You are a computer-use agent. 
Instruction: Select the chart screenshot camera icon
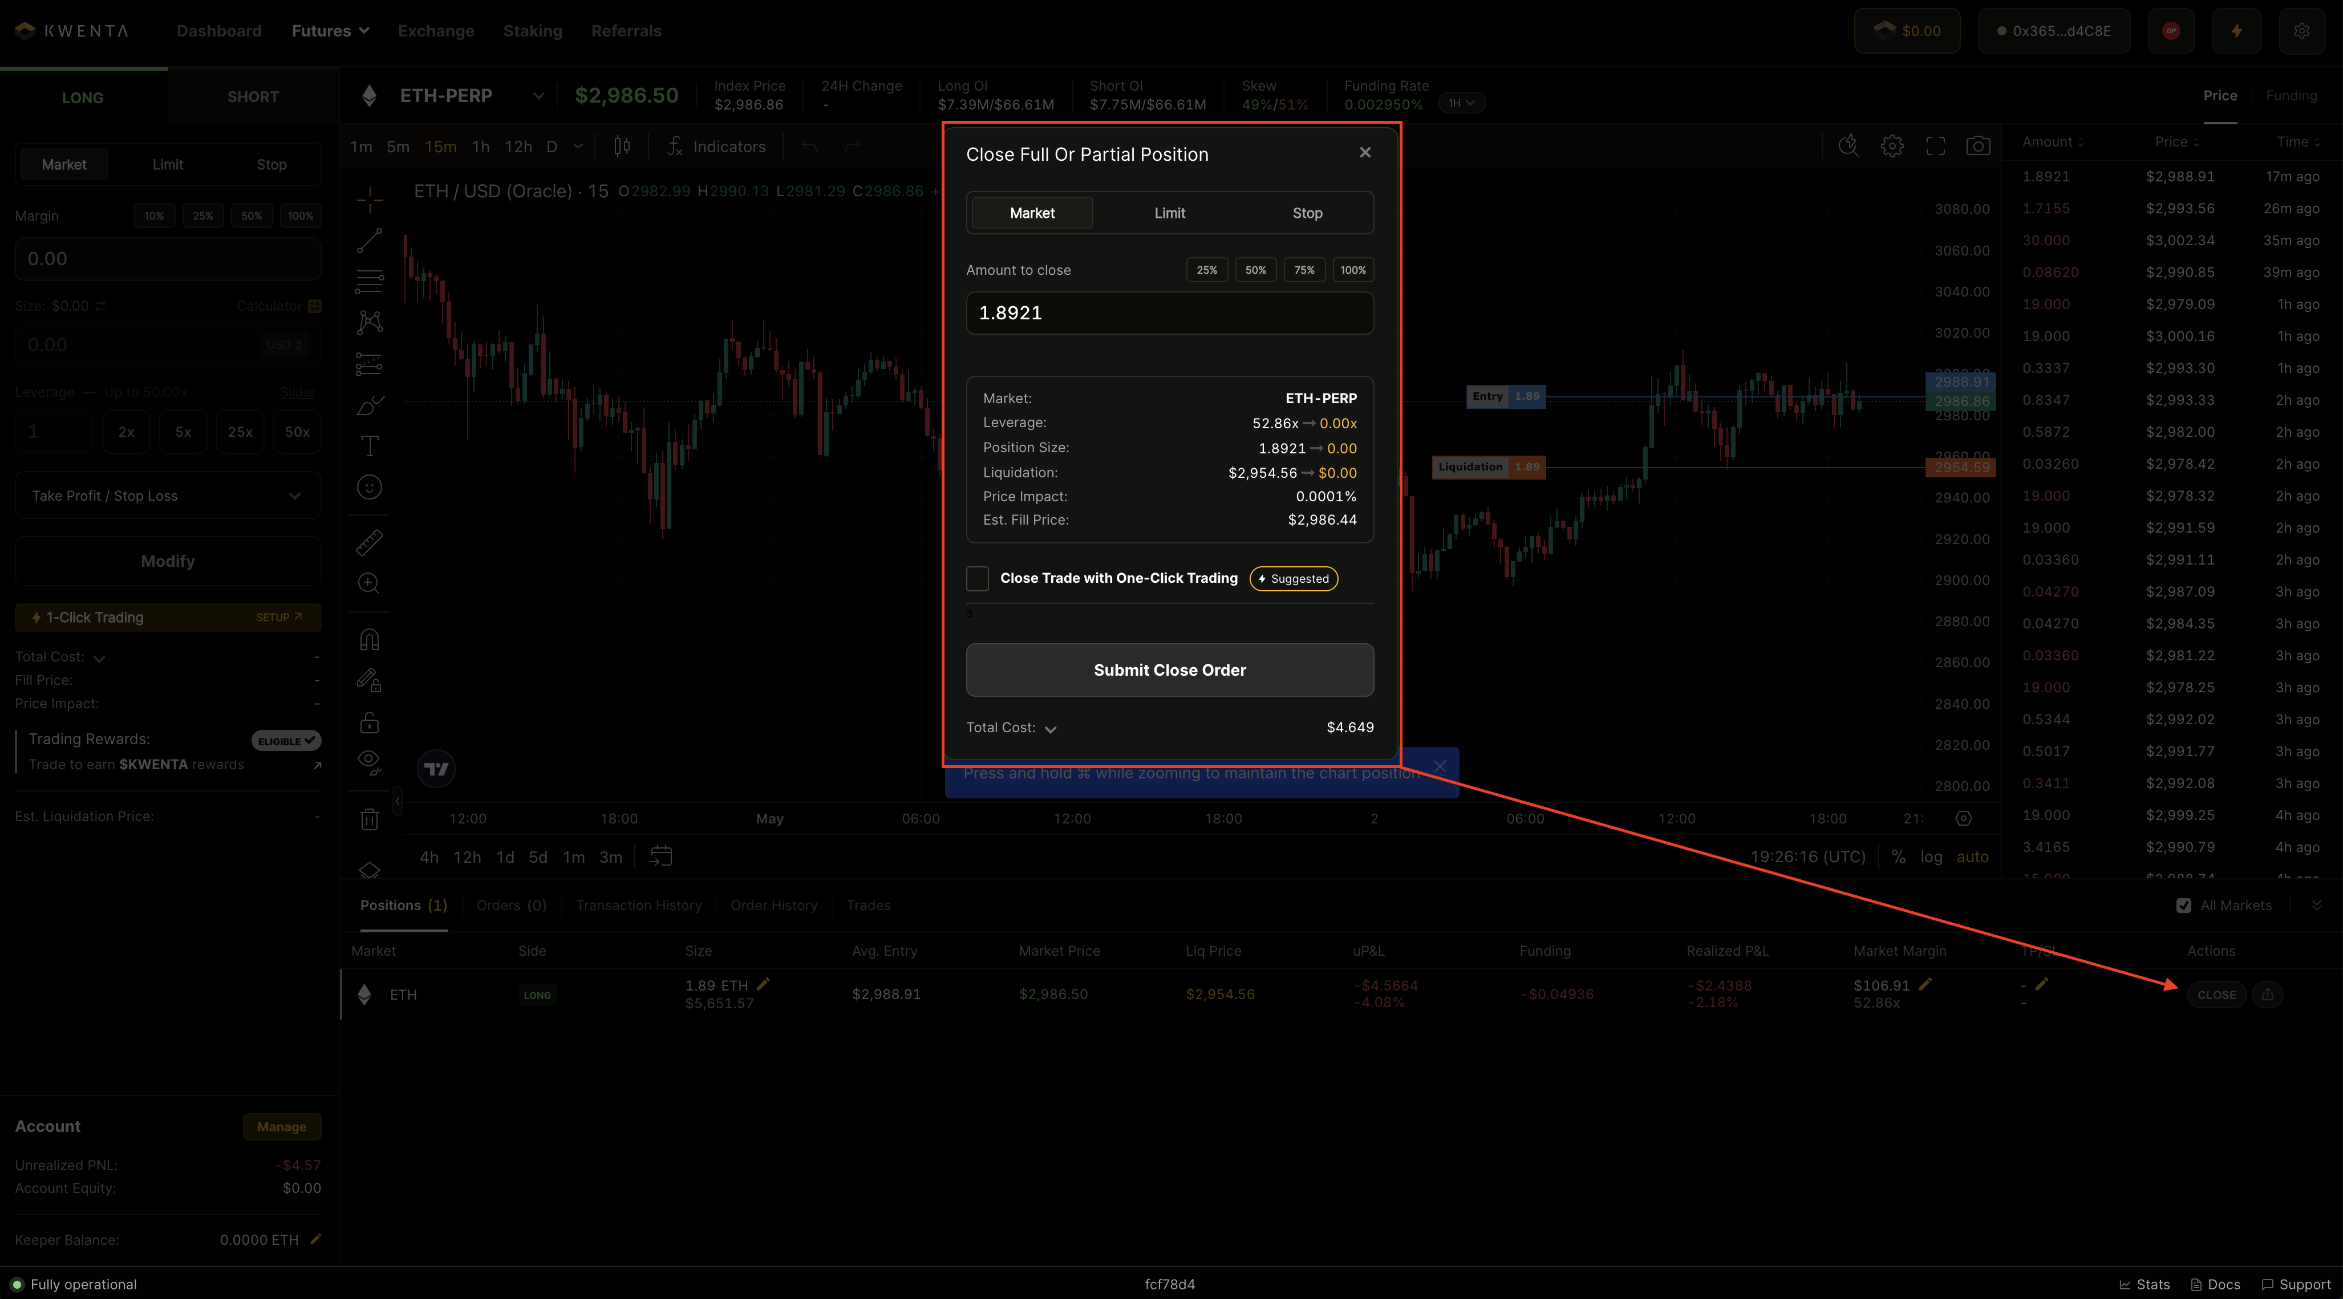point(1977,147)
